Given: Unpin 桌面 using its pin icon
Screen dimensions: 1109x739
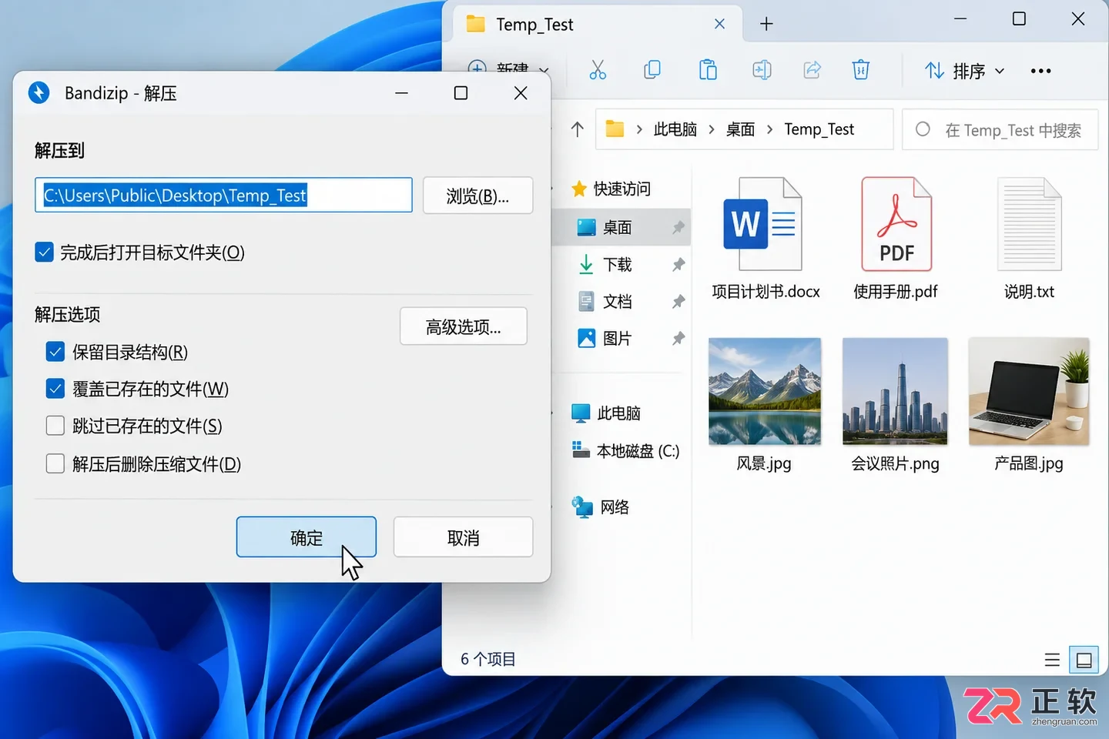Looking at the screenshot, I should point(678,227).
